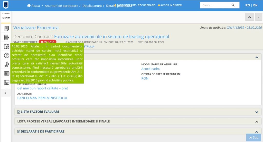This screenshot has height=142, width=263.
Task: Click the search magnifier icon
Action: point(233,5)
